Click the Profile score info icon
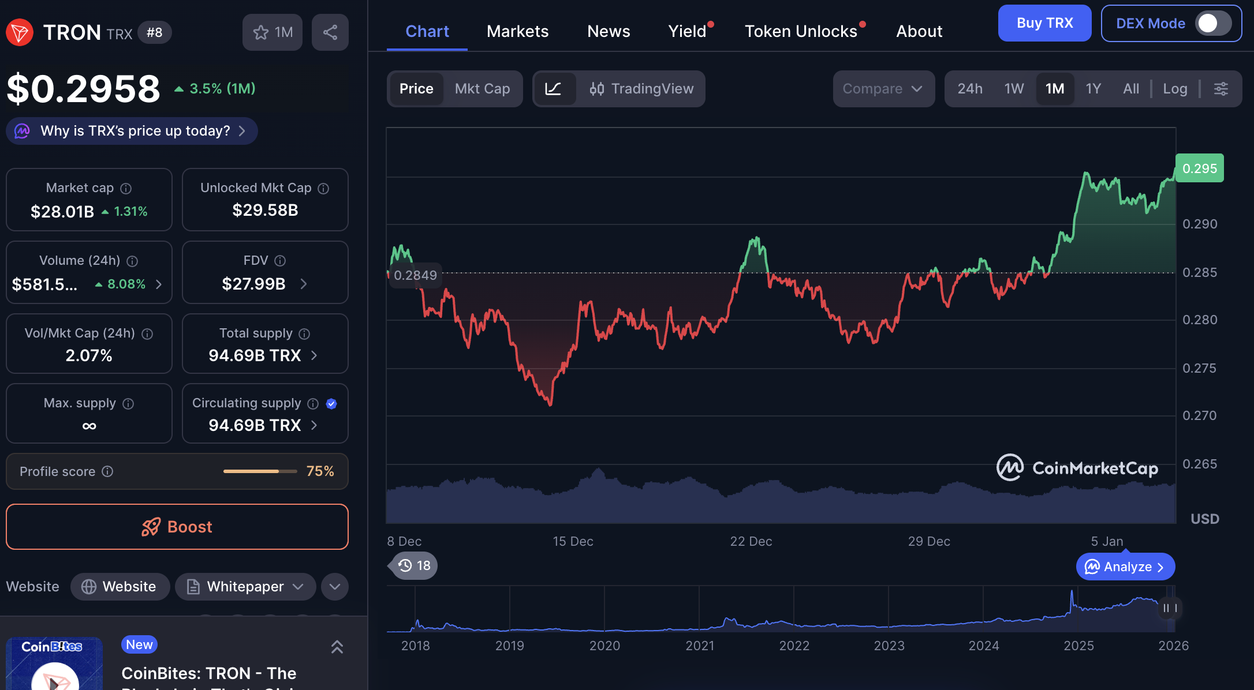This screenshot has height=690, width=1254. click(x=107, y=471)
